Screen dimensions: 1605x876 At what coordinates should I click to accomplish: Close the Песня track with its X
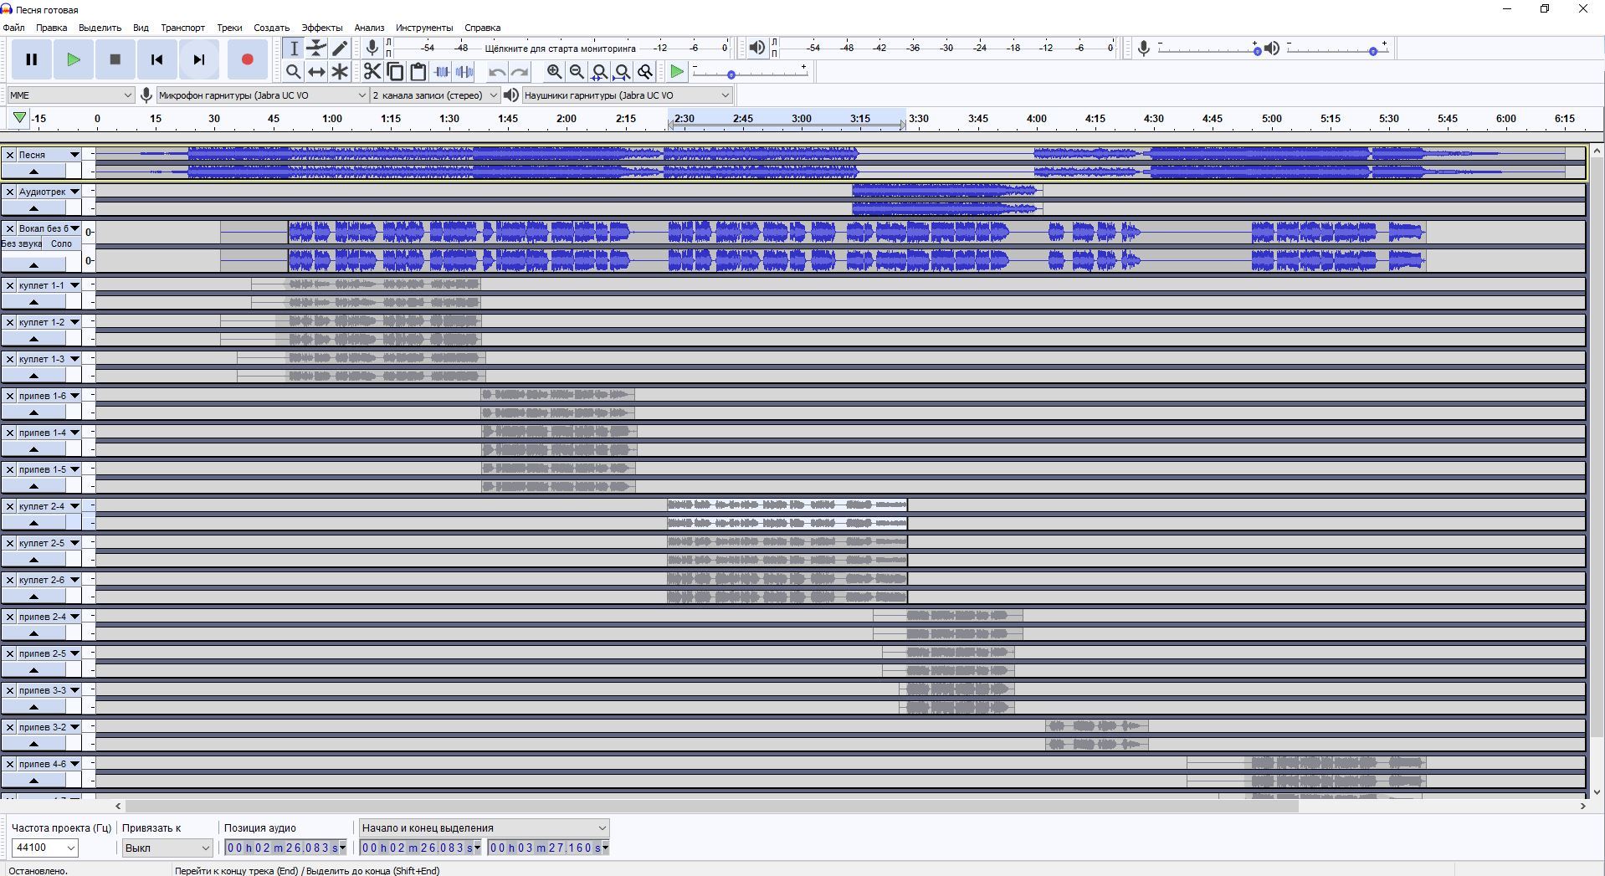(10, 155)
